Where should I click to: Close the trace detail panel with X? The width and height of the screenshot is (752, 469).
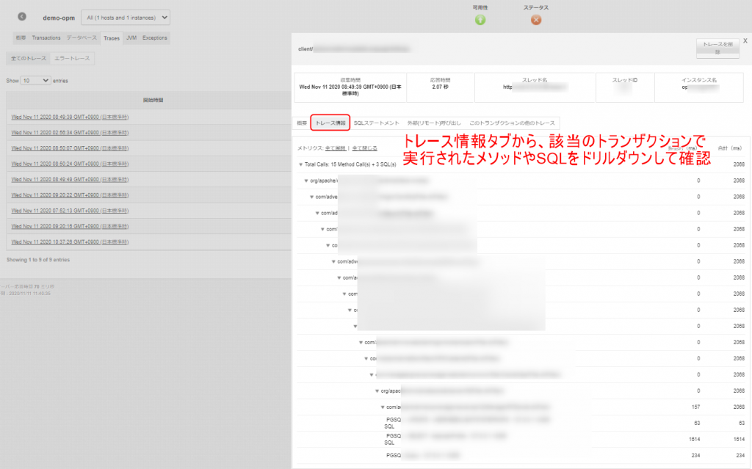point(745,41)
